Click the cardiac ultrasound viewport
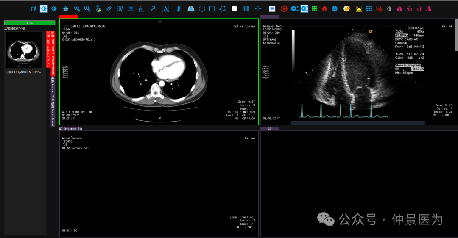 click(358, 72)
